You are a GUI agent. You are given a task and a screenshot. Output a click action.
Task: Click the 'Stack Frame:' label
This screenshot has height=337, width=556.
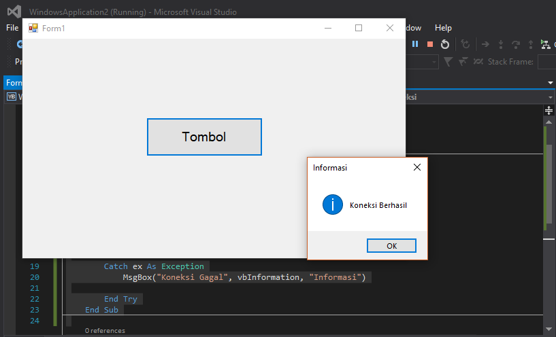click(x=510, y=62)
